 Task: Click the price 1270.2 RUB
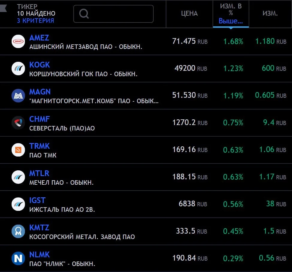coord(190,122)
